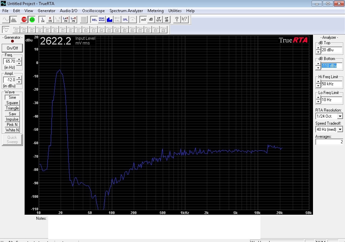Click the Mem W memory icon
Screen dimensions: 345x242
coord(6,29)
